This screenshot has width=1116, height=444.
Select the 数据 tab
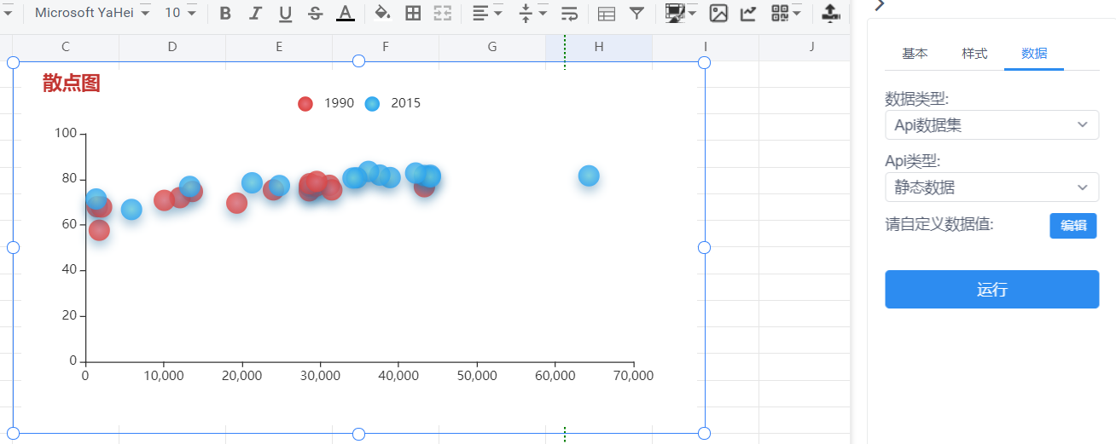point(1034,53)
